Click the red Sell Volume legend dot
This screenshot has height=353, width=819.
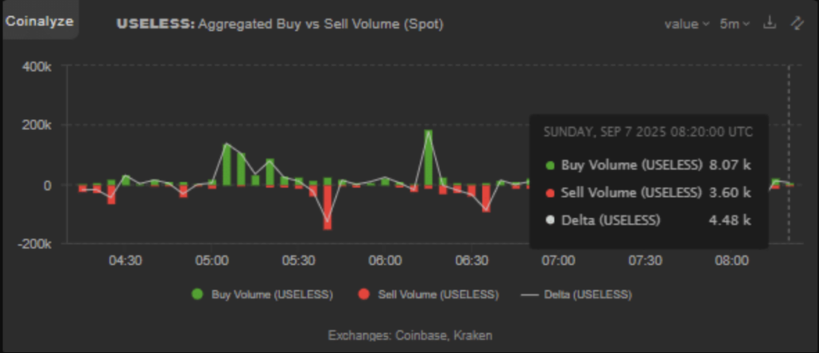point(364,294)
